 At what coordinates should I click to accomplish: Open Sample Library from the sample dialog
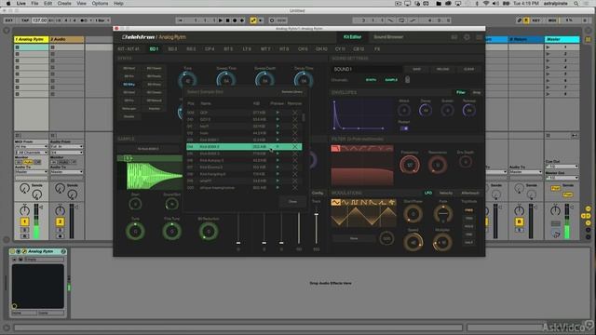291,92
